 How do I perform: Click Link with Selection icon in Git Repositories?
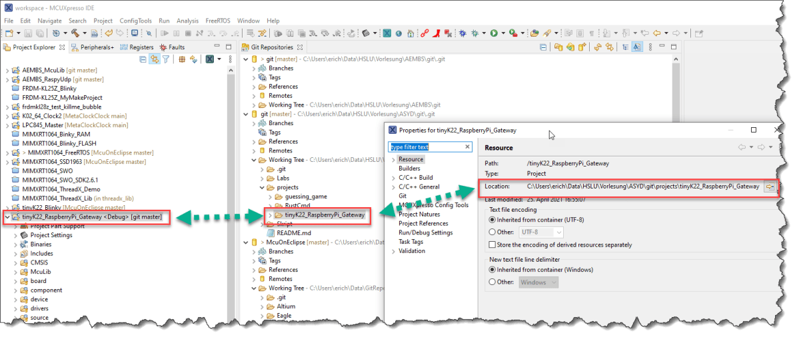(610, 47)
